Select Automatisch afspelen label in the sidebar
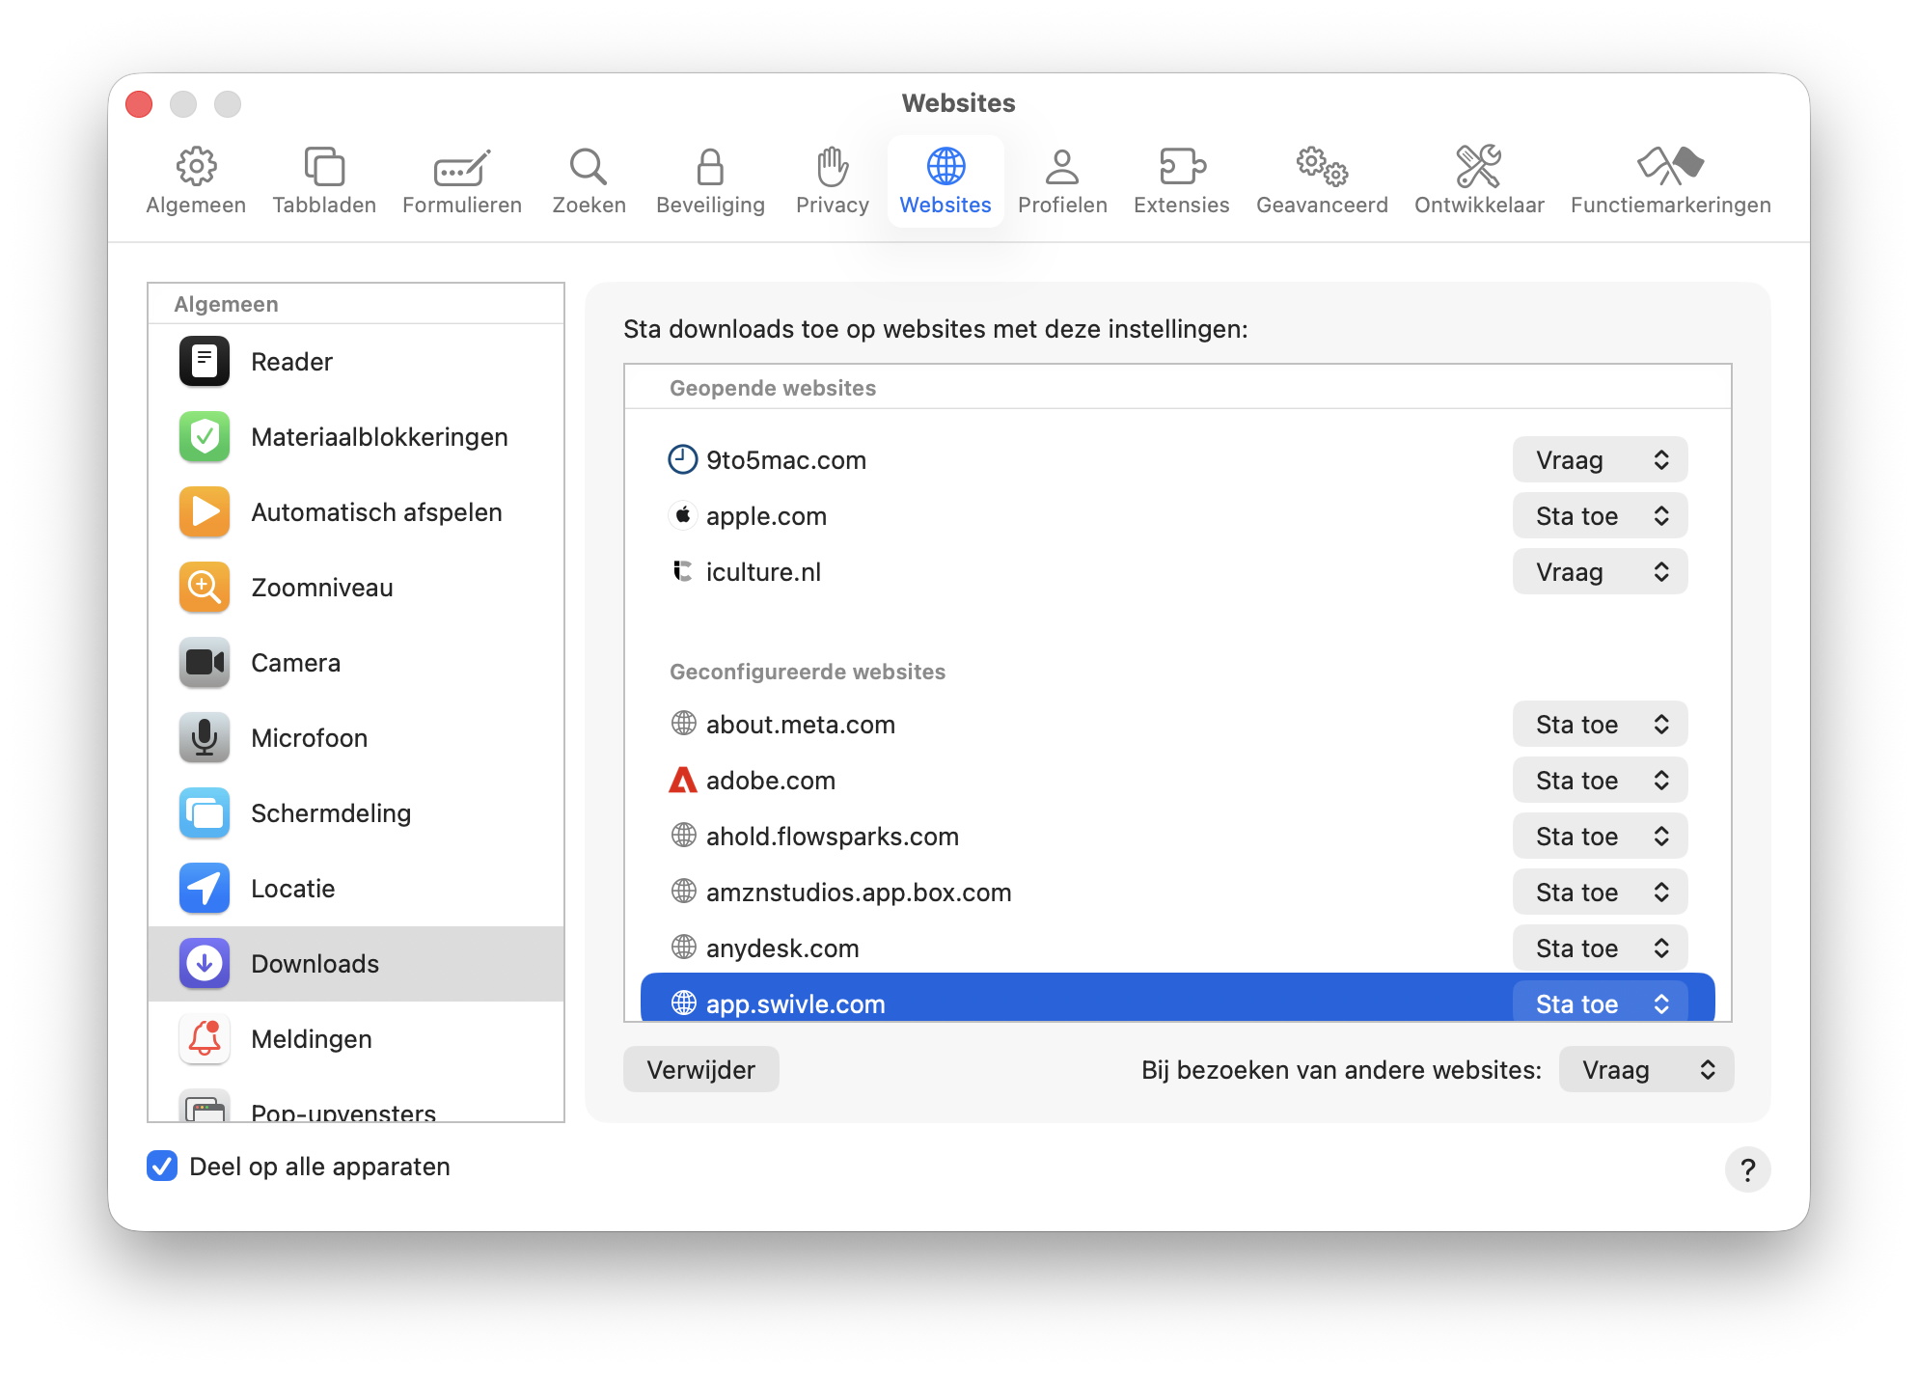This screenshot has width=1918, height=1374. tap(376, 512)
